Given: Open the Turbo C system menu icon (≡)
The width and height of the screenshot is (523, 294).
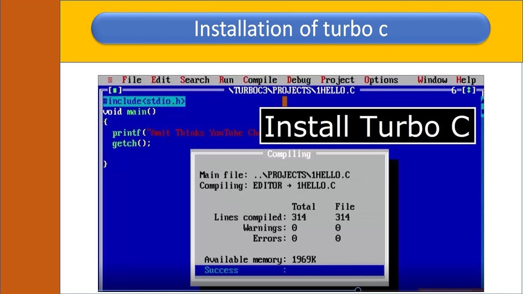Looking at the screenshot, I should point(110,80).
